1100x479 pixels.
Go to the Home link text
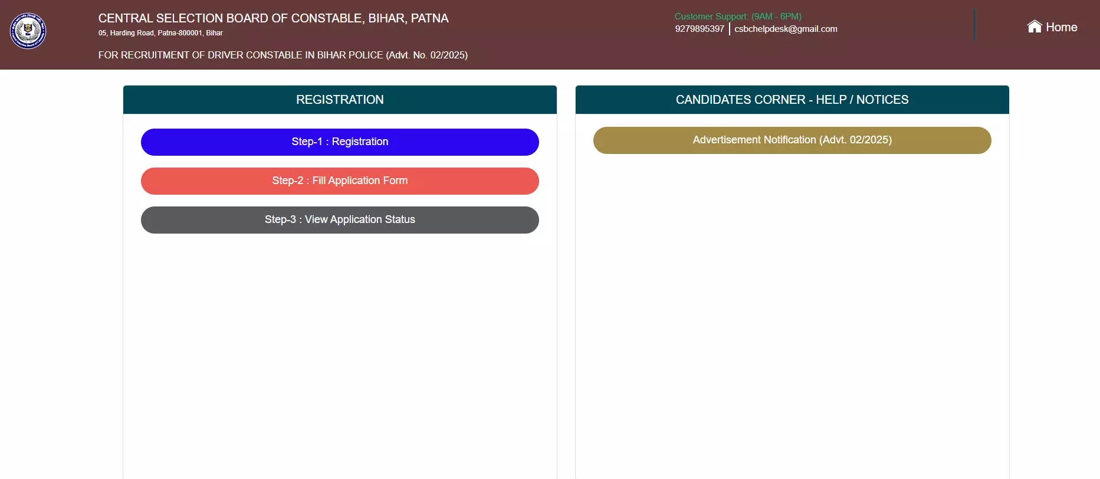click(x=1061, y=27)
